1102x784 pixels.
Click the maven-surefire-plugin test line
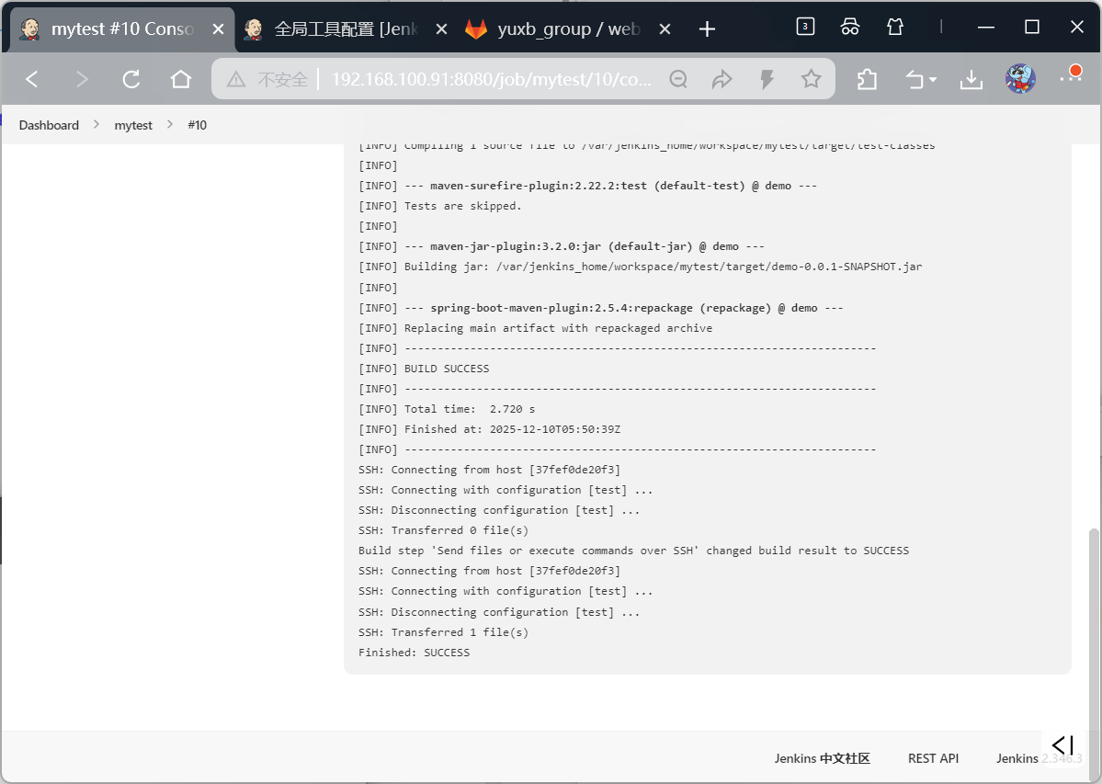click(x=587, y=186)
